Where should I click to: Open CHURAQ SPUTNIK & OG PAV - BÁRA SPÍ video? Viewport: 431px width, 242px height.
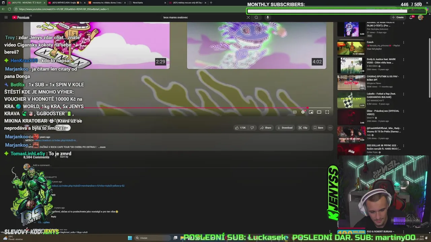click(x=351, y=82)
